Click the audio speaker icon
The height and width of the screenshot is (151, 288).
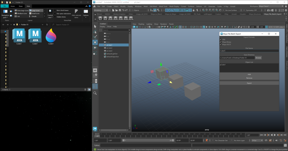pyautogui.click(x=277, y=140)
